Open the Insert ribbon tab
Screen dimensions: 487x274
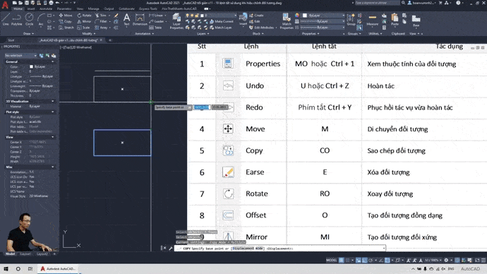pyautogui.click(x=31, y=8)
